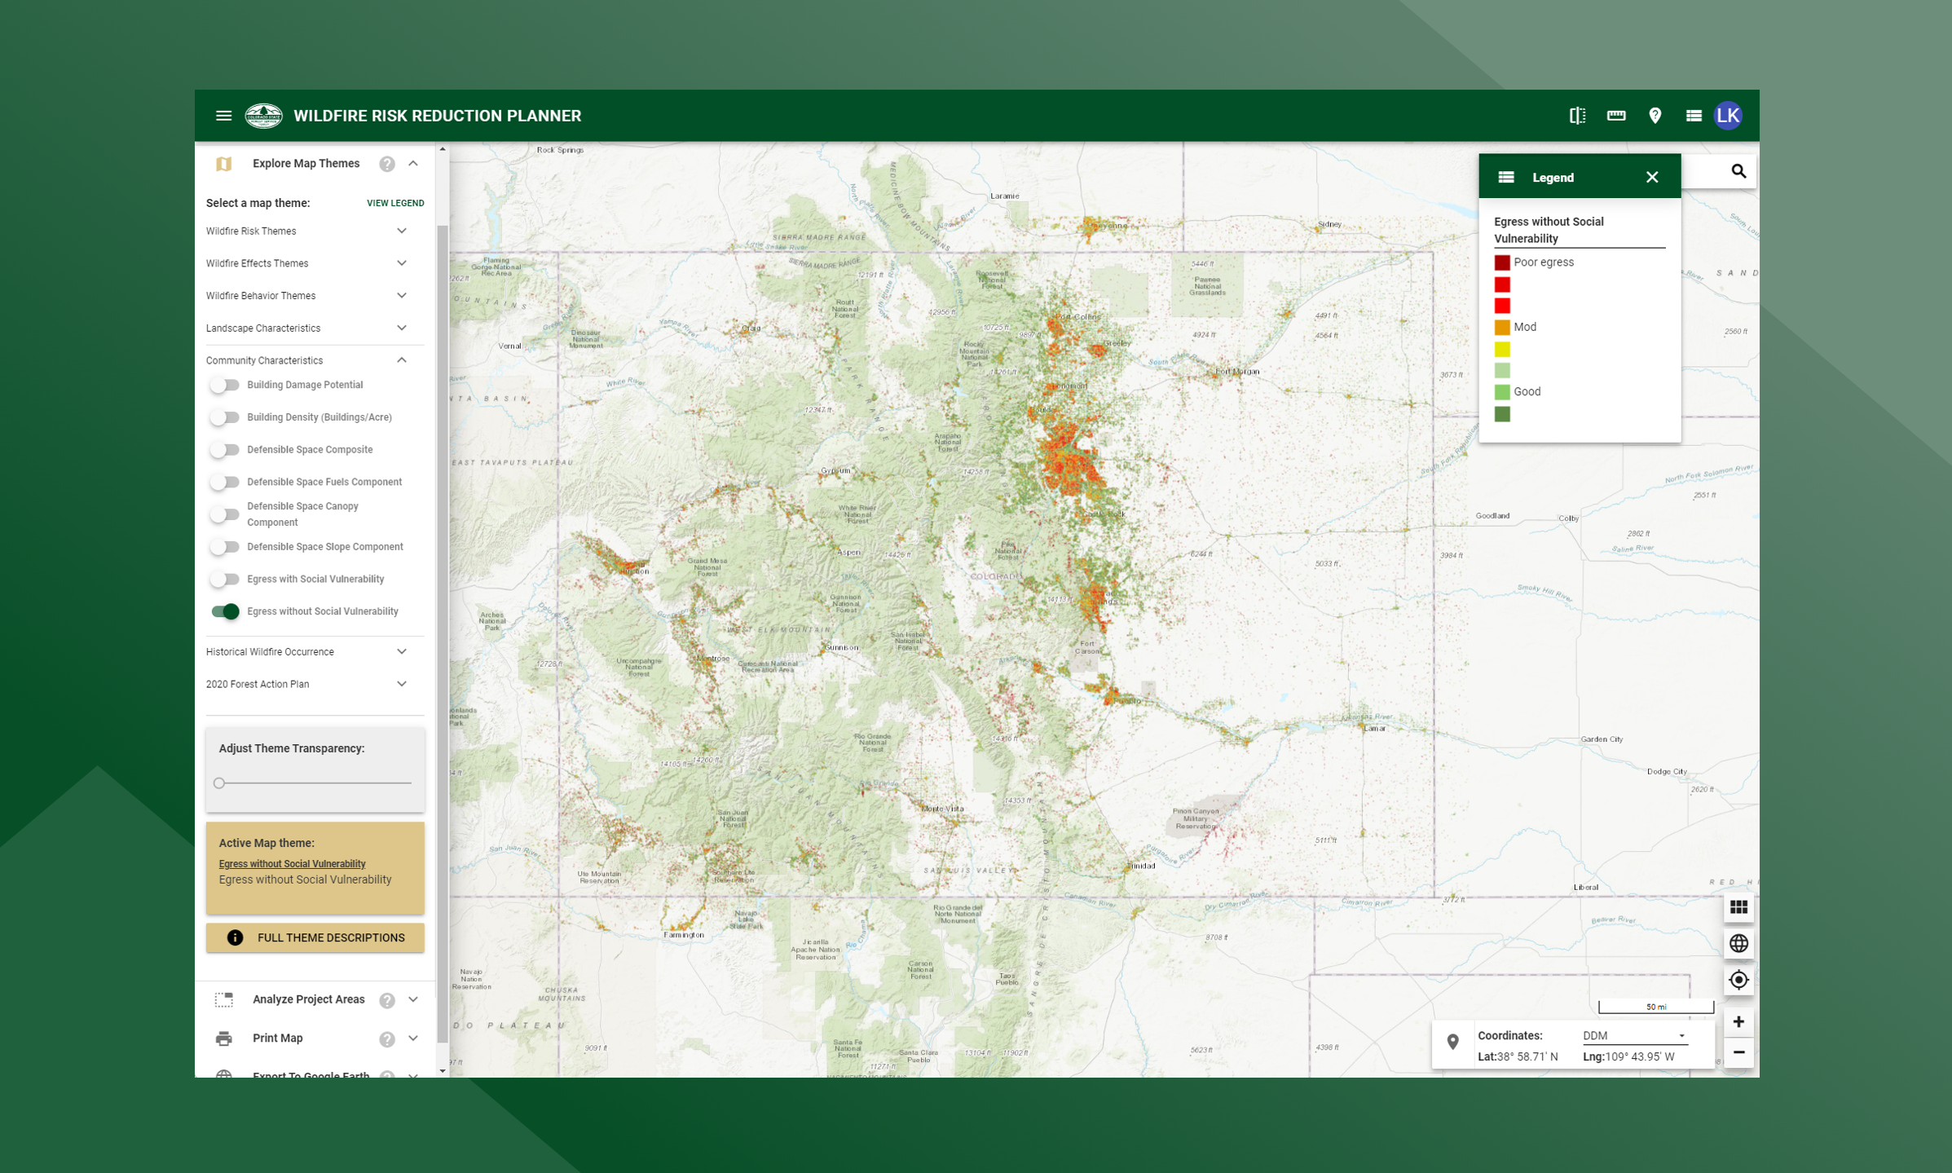The height and width of the screenshot is (1173, 1952).
Task: Click the coordinates pin icon
Action: point(1452,1043)
